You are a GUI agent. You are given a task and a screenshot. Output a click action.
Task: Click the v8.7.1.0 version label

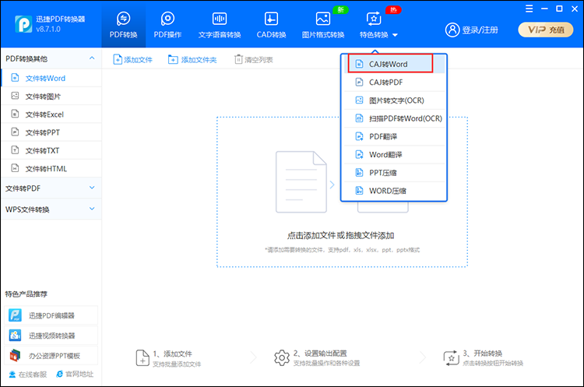[48, 29]
